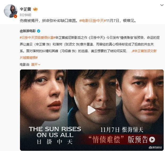Click the gold crown membership icon
165x151 pixels.
tap(35, 9)
